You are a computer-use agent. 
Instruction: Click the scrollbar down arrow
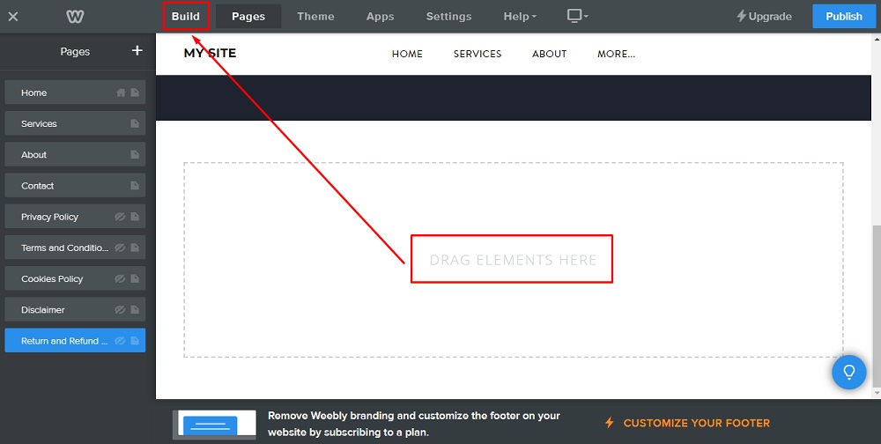pos(877,393)
